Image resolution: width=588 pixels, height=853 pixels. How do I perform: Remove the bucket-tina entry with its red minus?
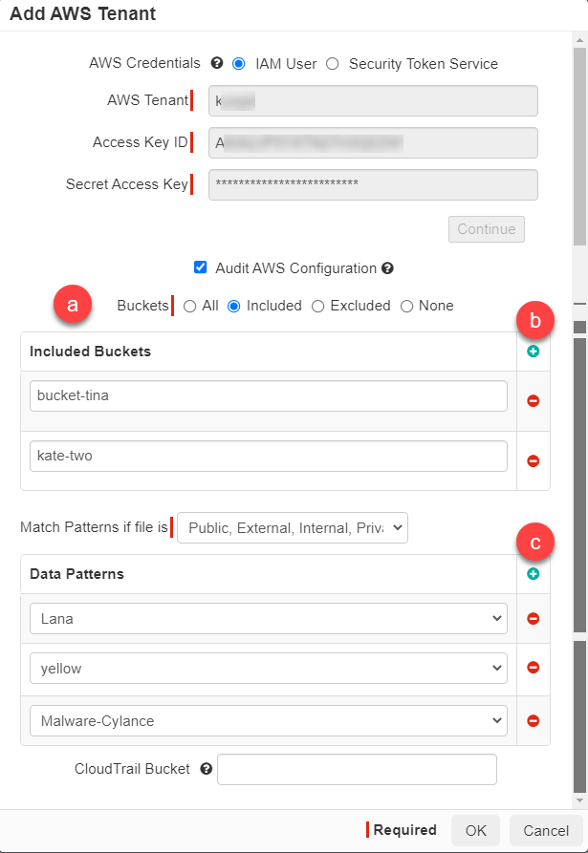pos(534,400)
